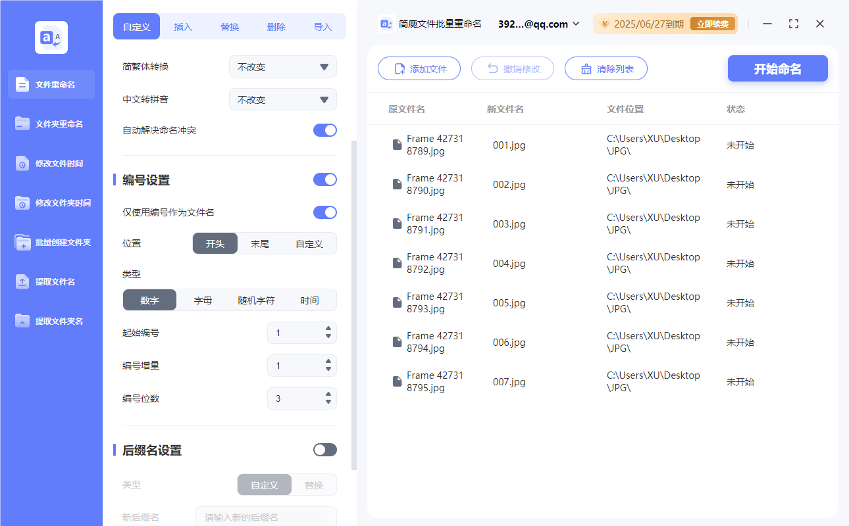Select the 修改文件时间 tool
The width and height of the screenshot is (849, 526).
coord(51,163)
